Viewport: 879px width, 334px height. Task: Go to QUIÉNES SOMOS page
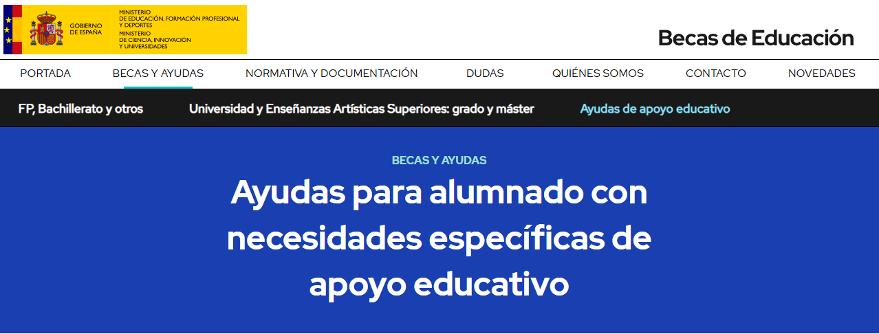pyautogui.click(x=598, y=74)
